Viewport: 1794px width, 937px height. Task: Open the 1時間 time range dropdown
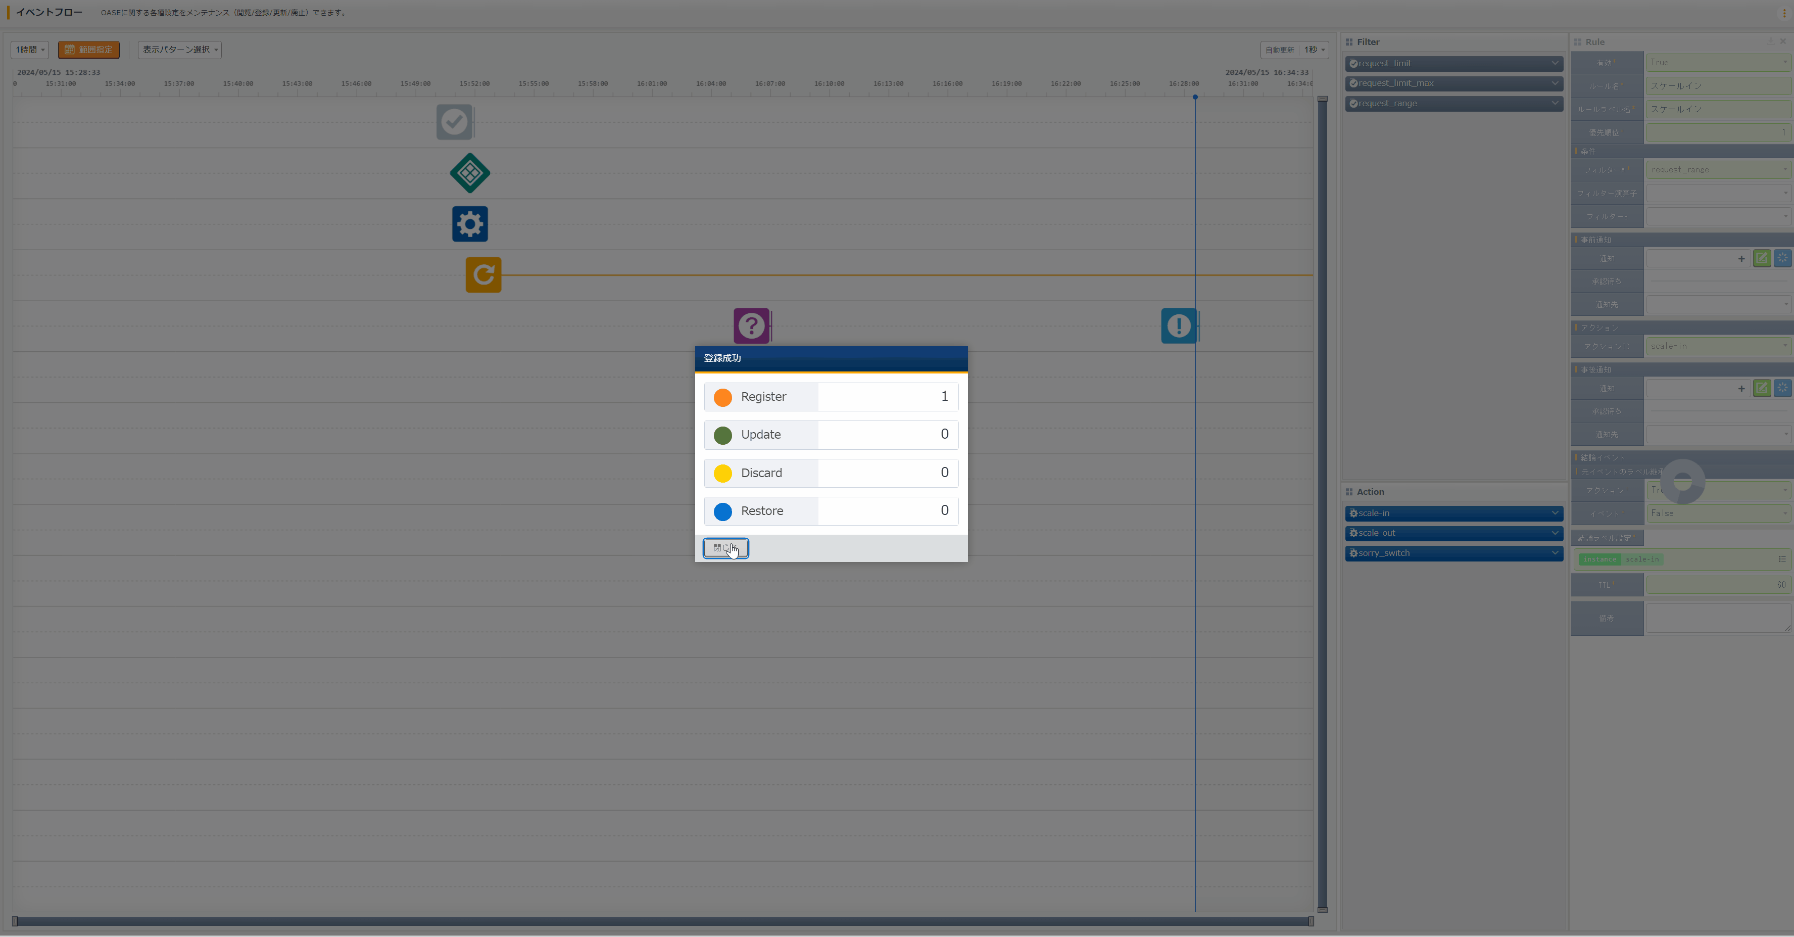[x=30, y=50]
